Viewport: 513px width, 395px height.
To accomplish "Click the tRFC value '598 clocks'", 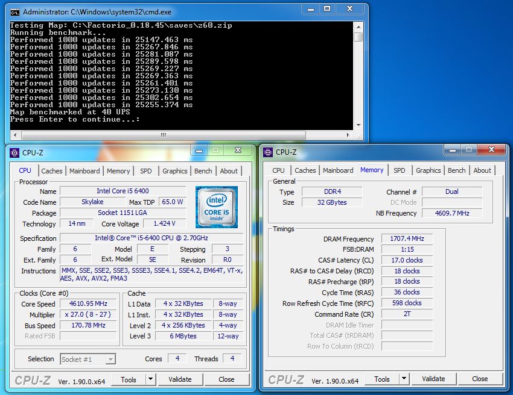I will (407, 303).
